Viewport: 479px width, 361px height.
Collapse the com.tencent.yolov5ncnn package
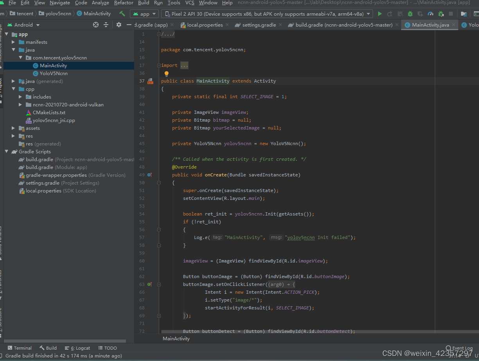pos(21,58)
